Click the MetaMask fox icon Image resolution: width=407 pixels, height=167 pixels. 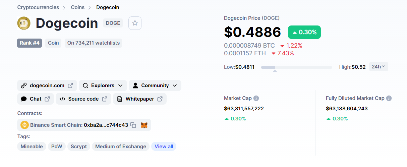click(x=144, y=125)
